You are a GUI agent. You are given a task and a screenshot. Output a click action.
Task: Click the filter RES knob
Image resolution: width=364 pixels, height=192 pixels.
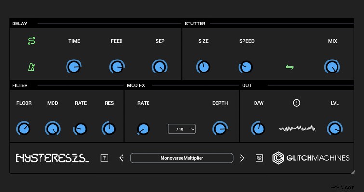tap(108, 129)
